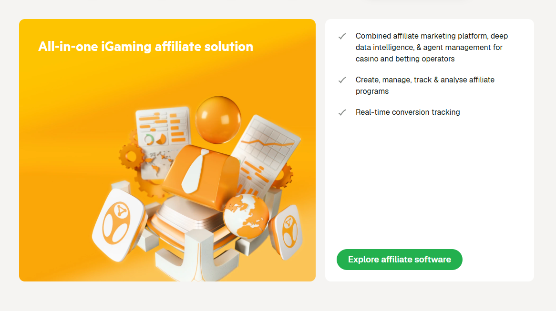Click the Explore affiliate software button
Screen dimensions: 556x311
coord(399,259)
